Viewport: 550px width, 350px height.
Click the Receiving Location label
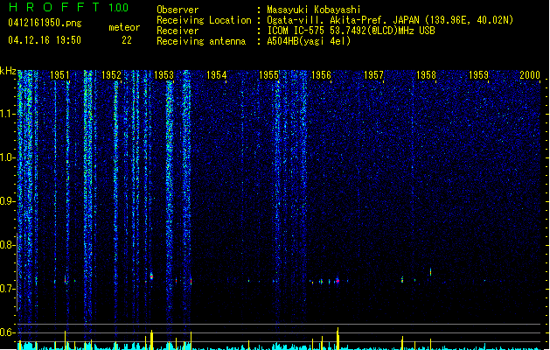point(204,20)
